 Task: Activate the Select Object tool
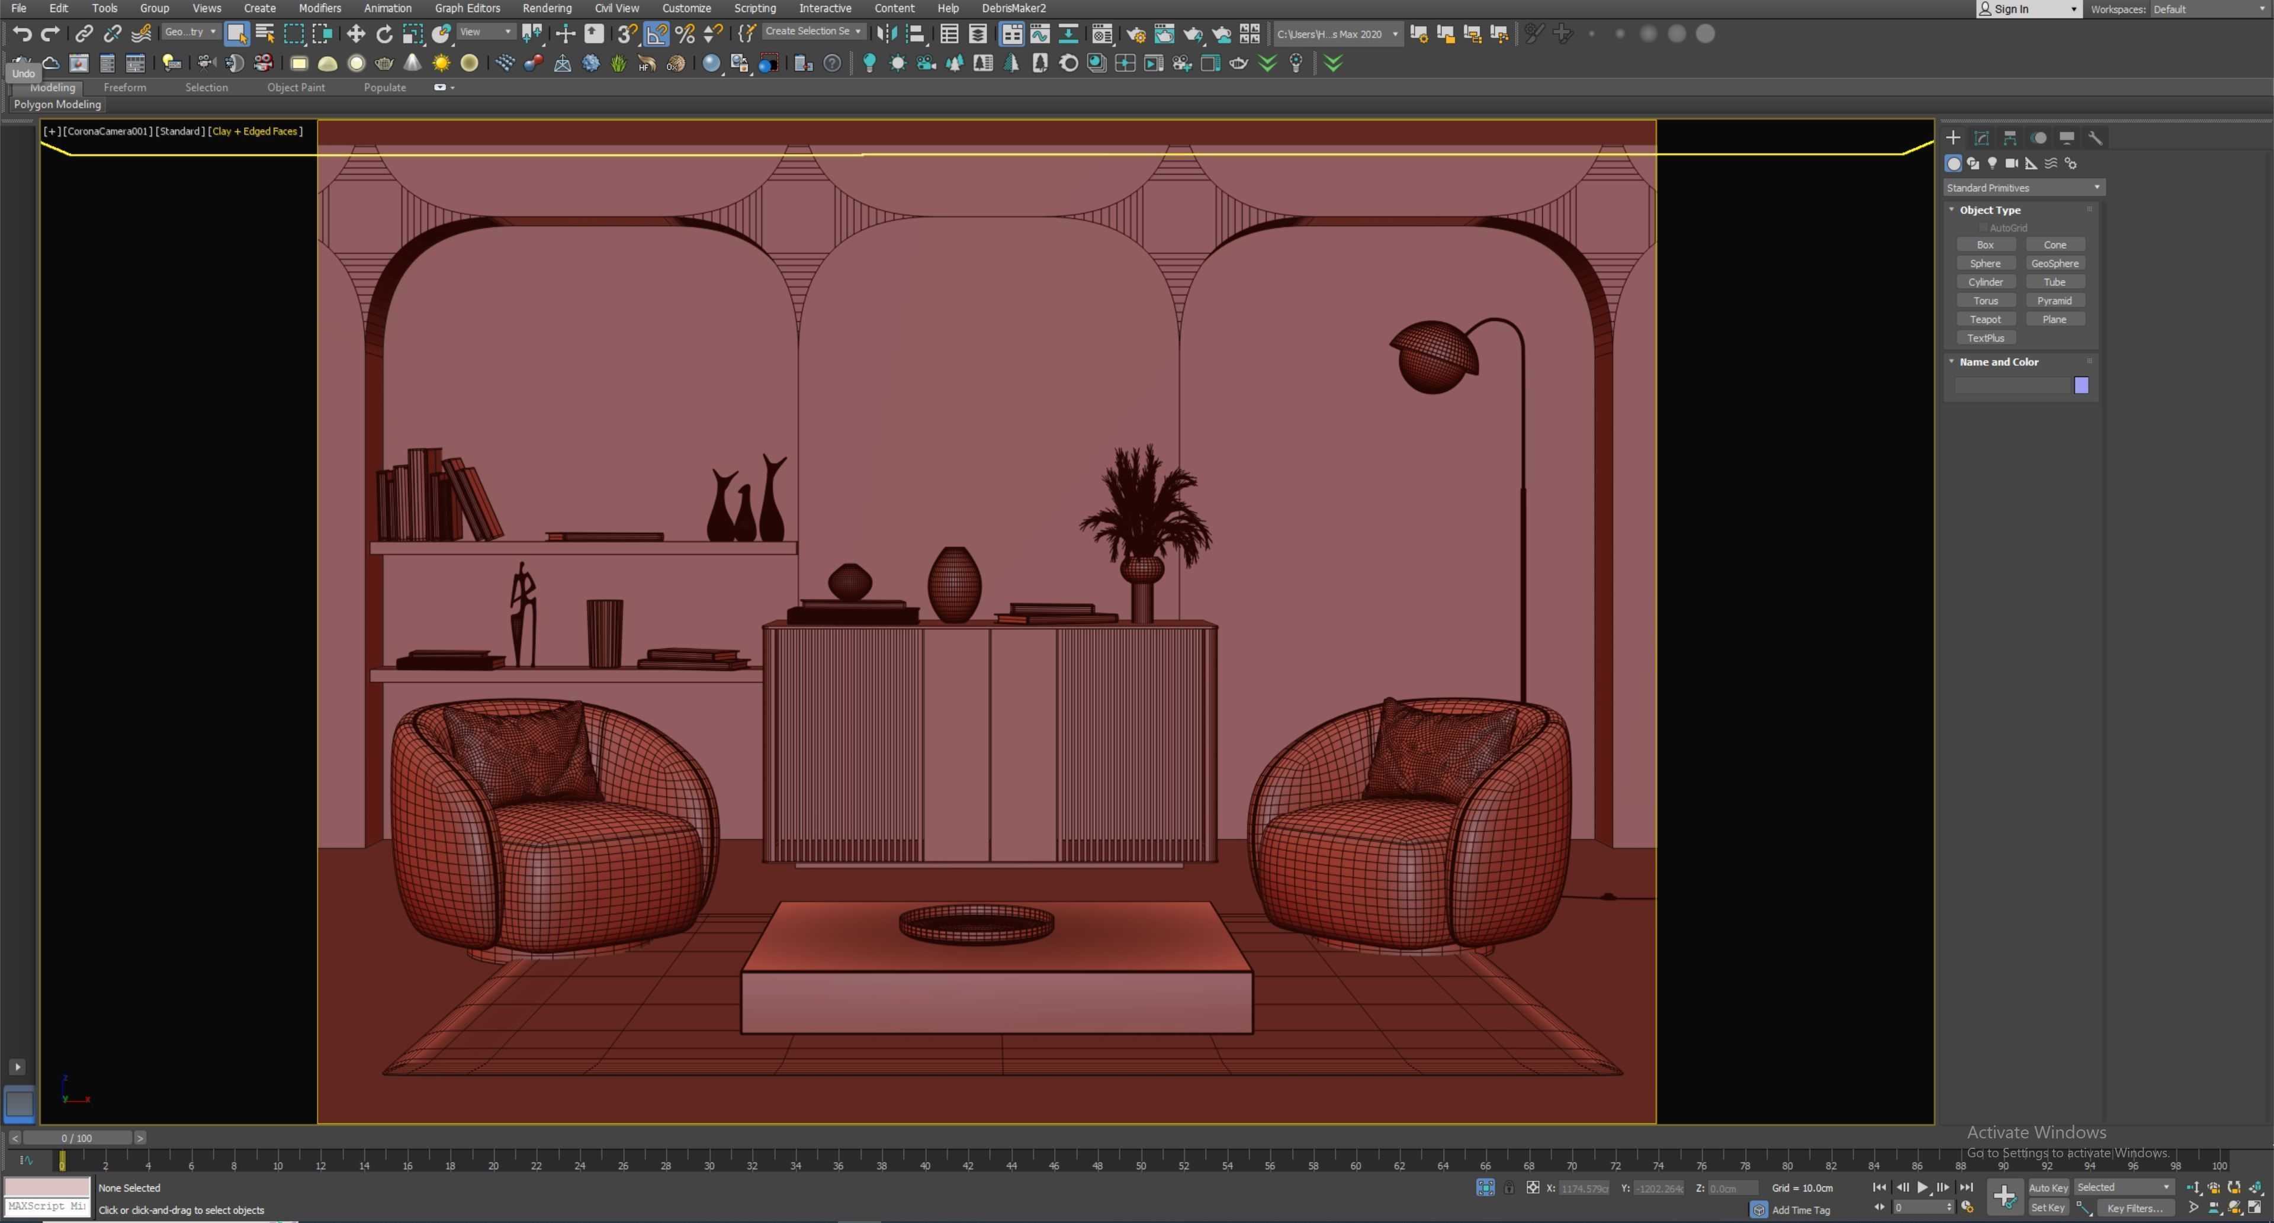(x=236, y=34)
